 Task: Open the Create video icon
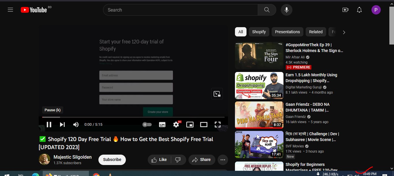(346, 10)
